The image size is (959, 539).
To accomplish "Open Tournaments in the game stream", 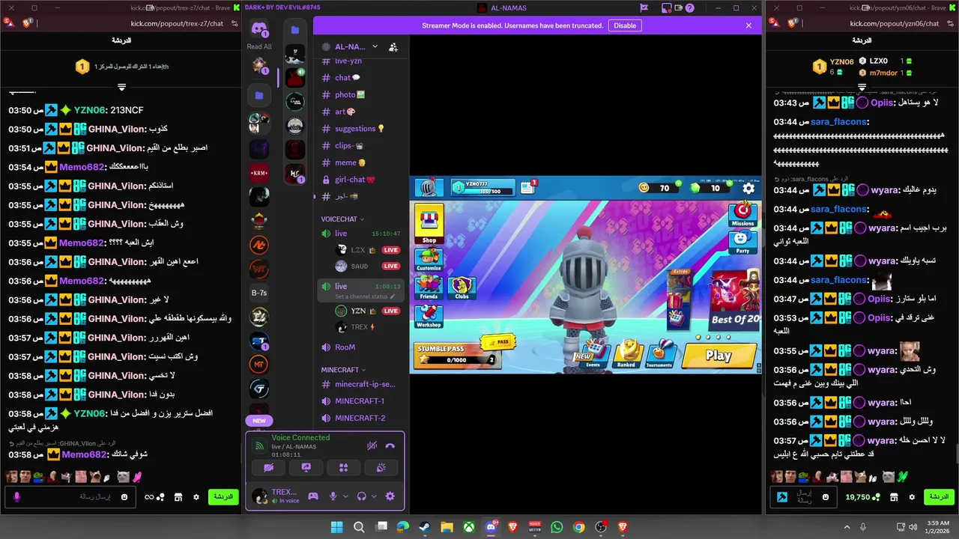I will 659,354.
